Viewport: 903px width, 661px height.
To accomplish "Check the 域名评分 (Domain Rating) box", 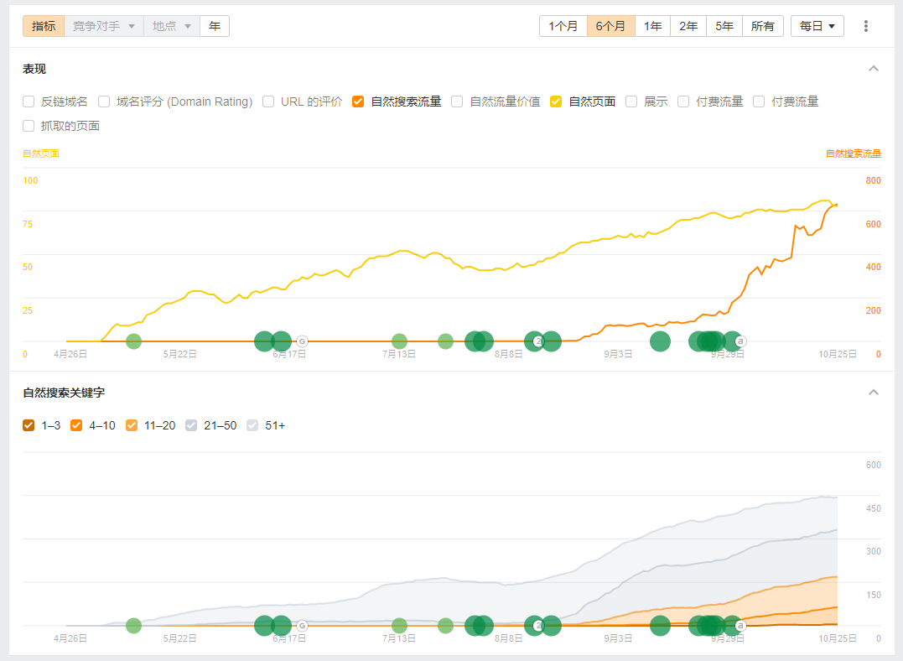I will [x=105, y=101].
